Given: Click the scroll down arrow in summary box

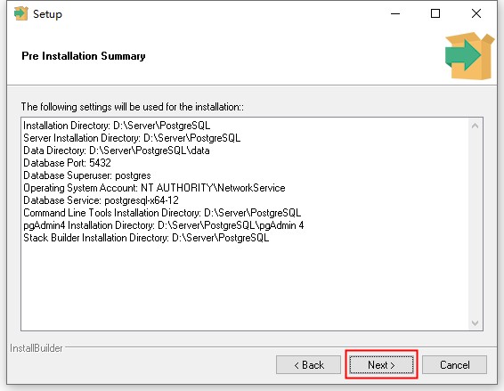Looking at the screenshot, I should (475, 322).
